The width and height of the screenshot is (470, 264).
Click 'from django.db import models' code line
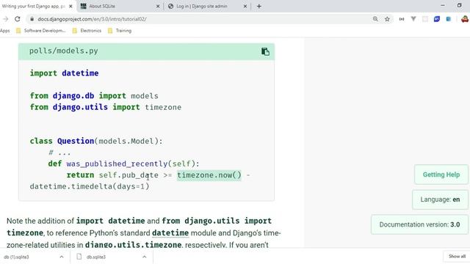pyautogui.click(x=94, y=96)
